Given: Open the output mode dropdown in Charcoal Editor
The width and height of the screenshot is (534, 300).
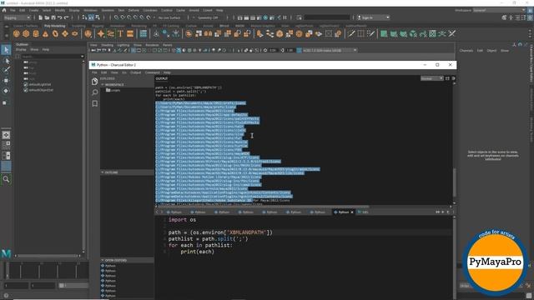Looking at the screenshot, I should (x=432, y=78).
